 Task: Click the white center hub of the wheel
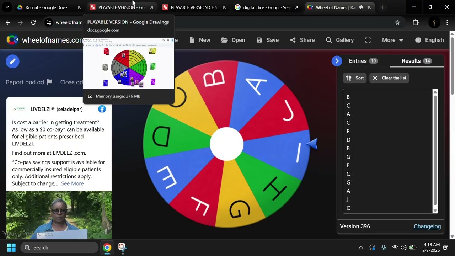[x=226, y=144]
